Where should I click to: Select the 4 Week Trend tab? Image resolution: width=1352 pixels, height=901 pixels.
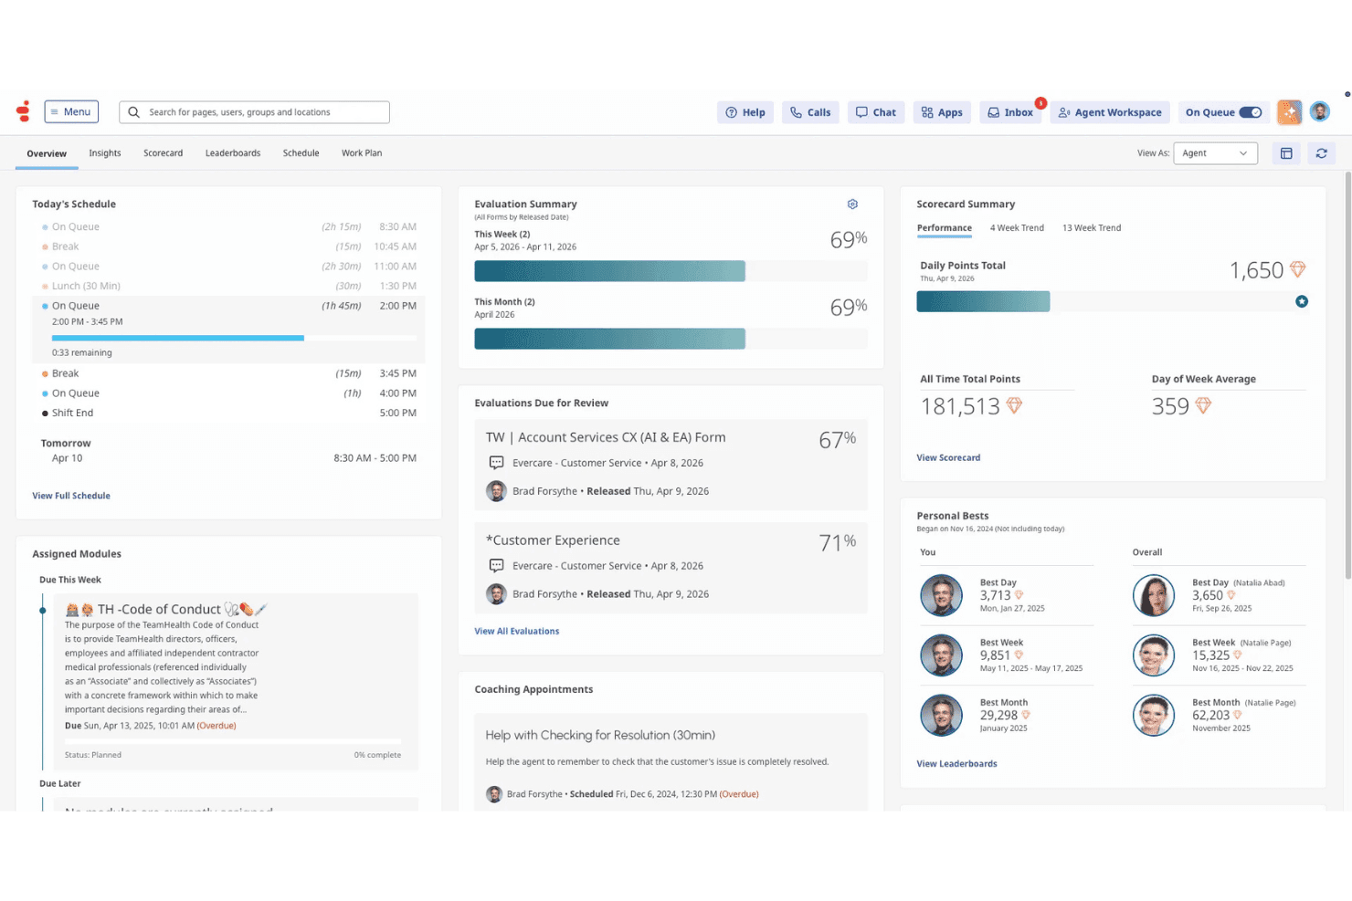click(x=1017, y=228)
